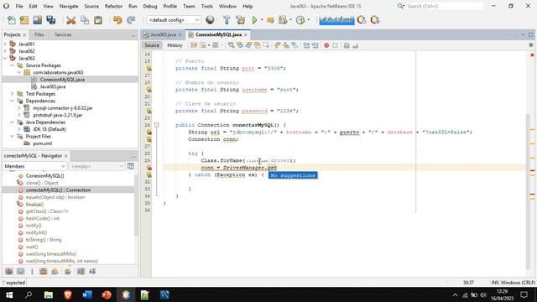The height and width of the screenshot is (302, 537).
Task: Click the Profile Project icon
Action: tap(300, 20)
